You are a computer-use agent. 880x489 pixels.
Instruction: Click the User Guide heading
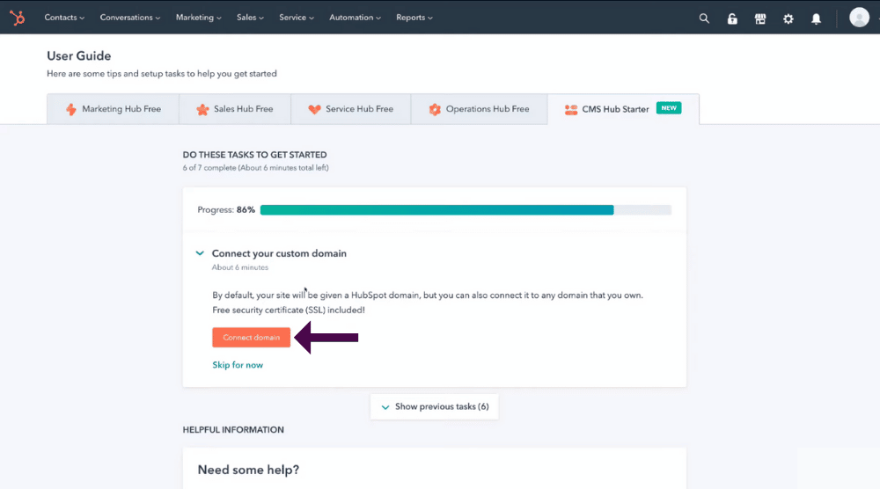pyautogui.click(x=78, y=56)
